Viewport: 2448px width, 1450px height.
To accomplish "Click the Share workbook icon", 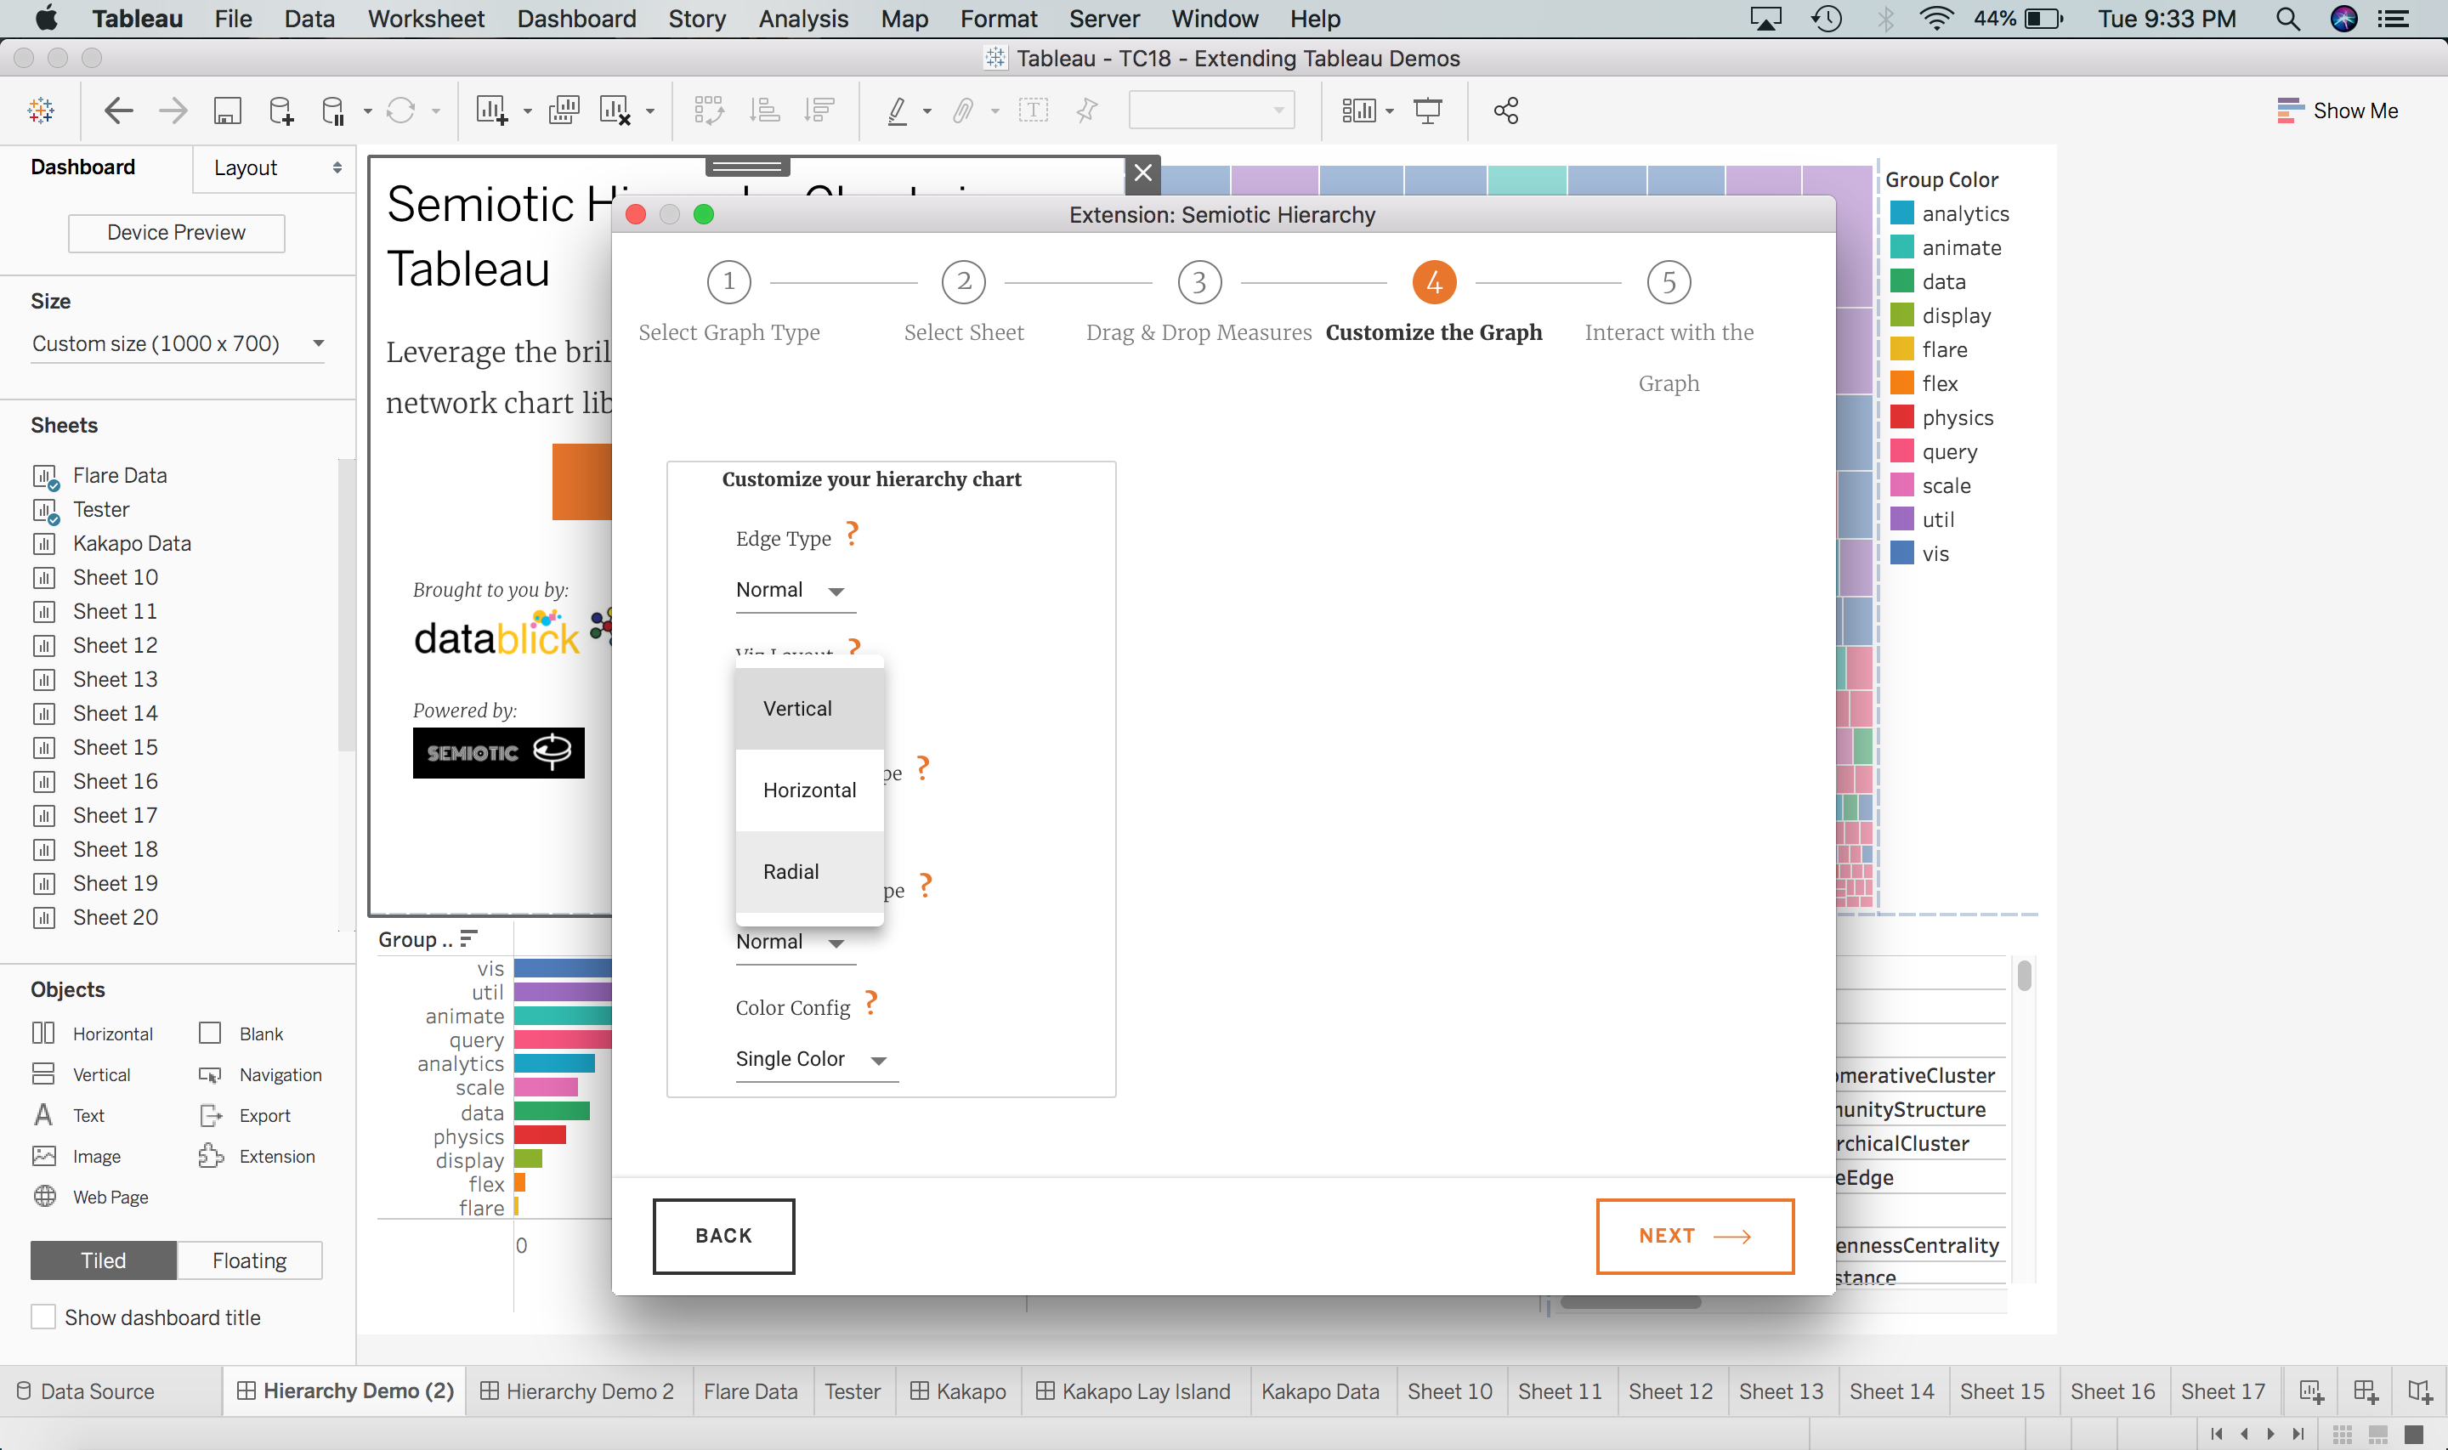I will tap(1505, 110).
